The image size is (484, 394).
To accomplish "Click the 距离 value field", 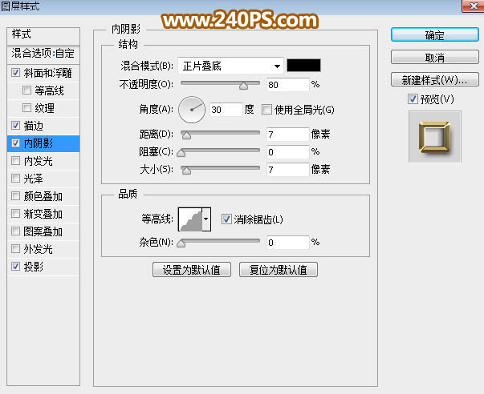I will pyautogui.click(x=287, y=135).
